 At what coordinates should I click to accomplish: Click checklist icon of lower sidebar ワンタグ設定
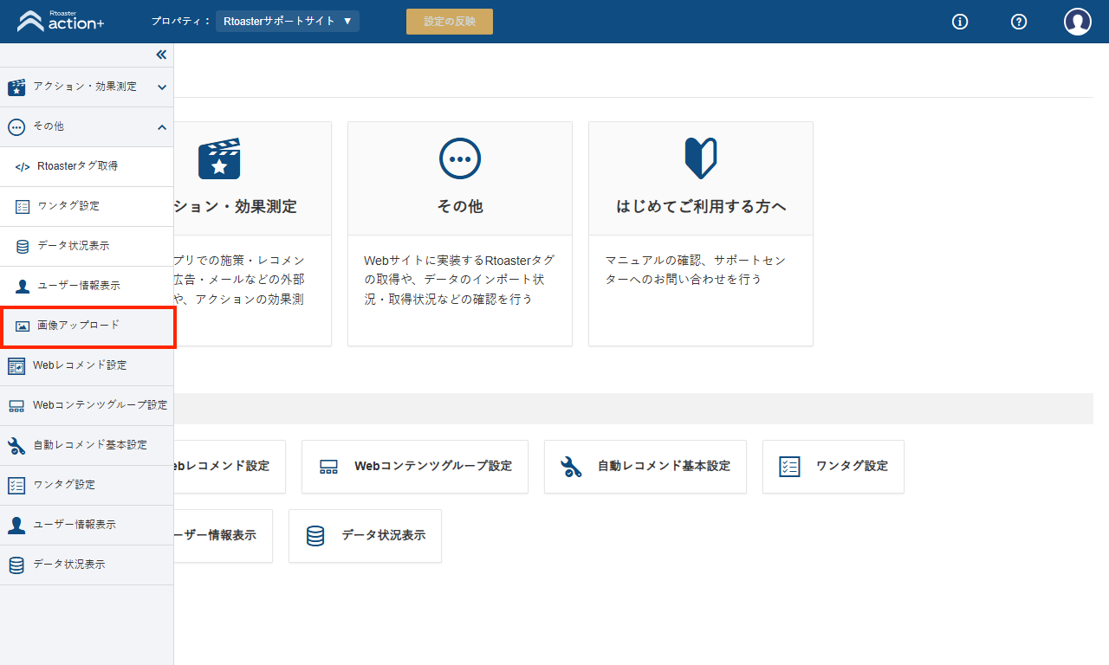[16, 485]
